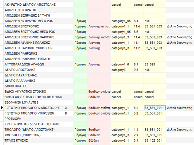
Task: Click the current-row arrow indicator
Action: (x=2, y=108)
